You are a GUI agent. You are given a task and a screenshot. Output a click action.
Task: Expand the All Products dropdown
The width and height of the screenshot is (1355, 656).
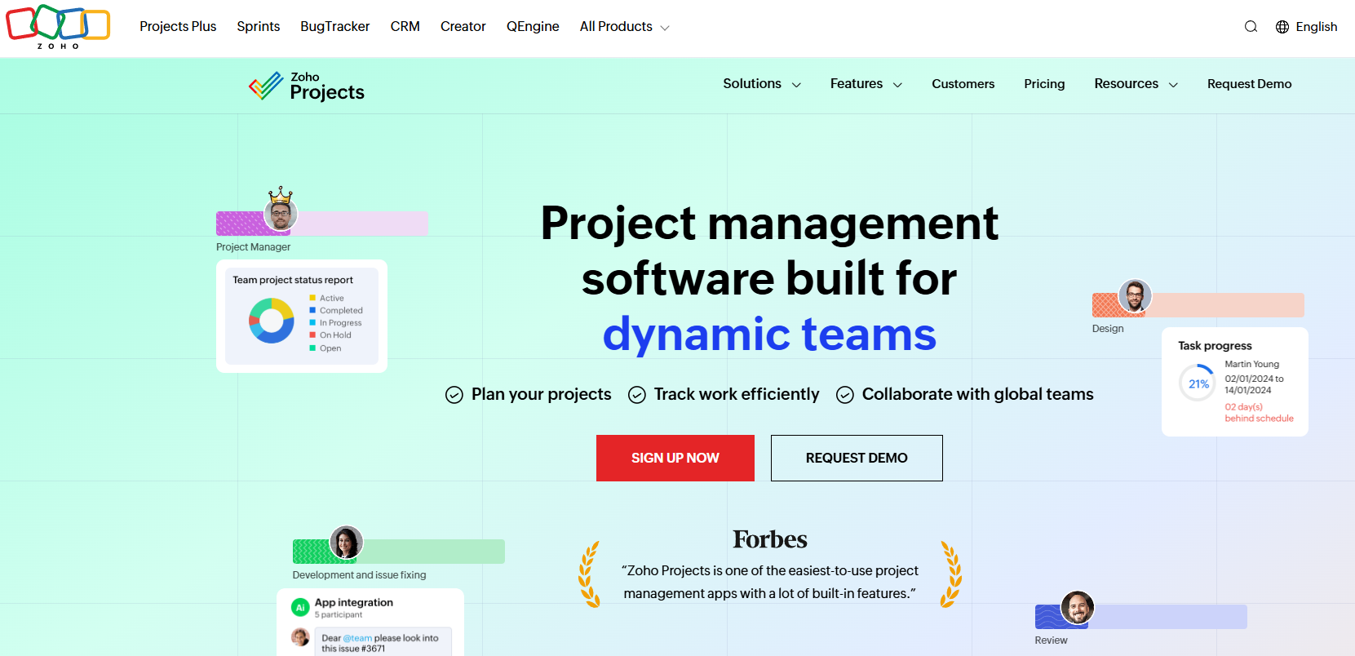(625, 27)
